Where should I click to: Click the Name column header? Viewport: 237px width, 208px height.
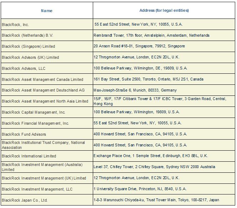click(x=47, y=11)
